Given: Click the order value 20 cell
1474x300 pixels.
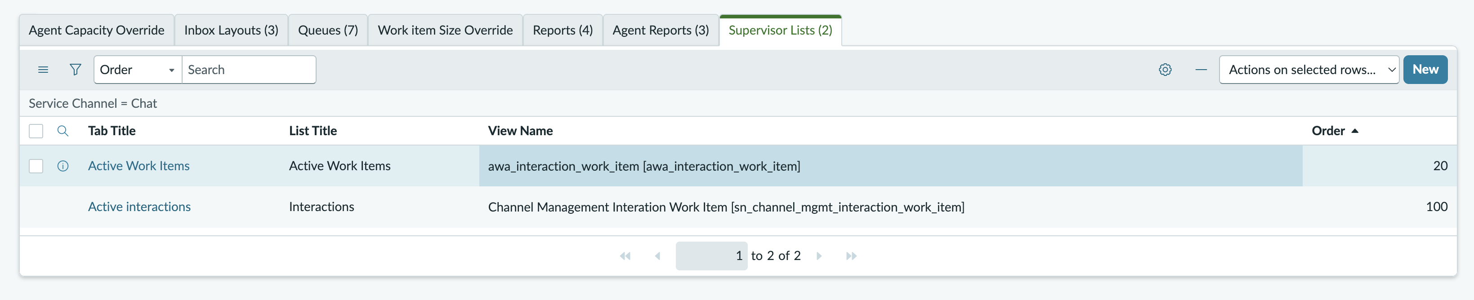Looking at the screenshot, I should point(1380,166).
